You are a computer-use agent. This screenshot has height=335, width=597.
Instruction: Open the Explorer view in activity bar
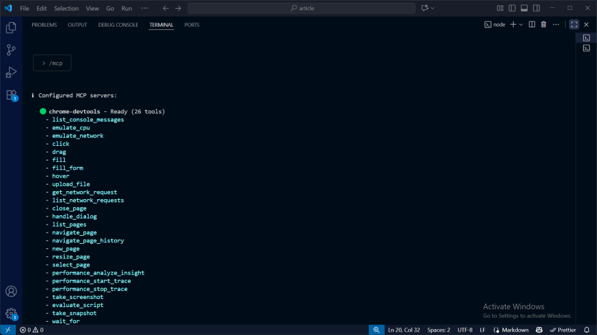pyautogui.click(x=11, y=27)
